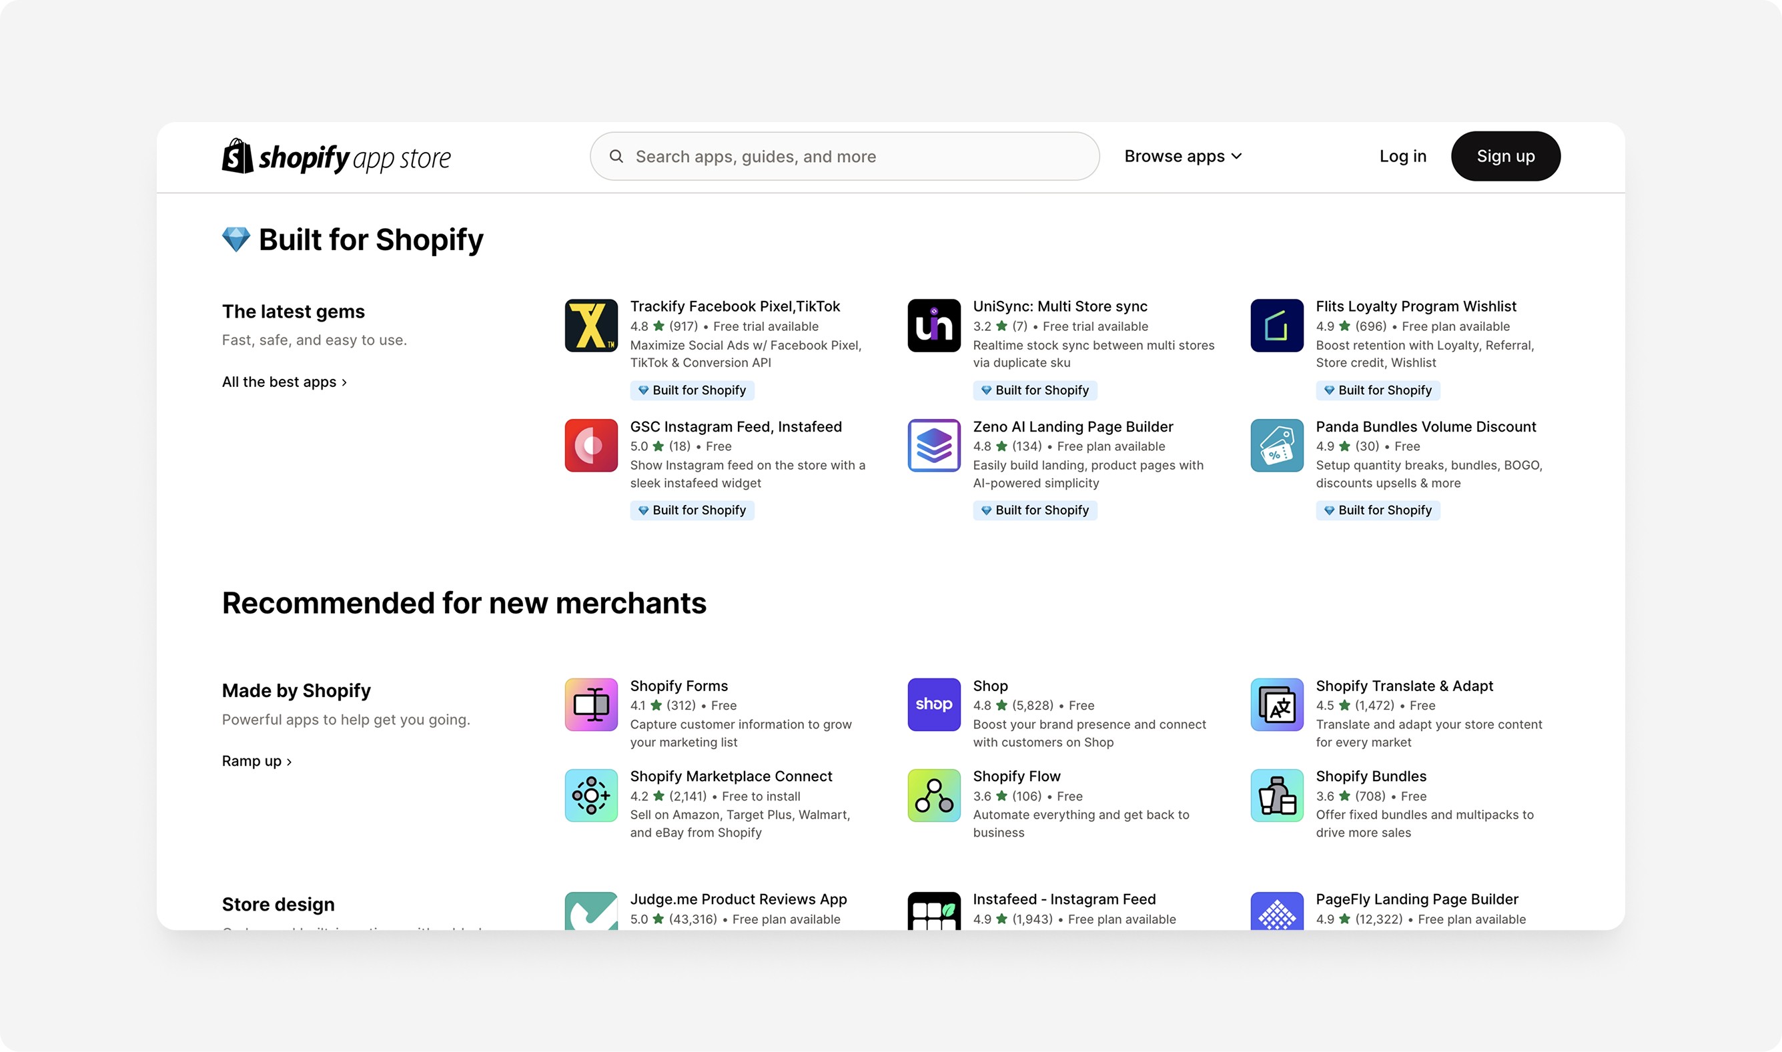The height and width of the screenshot is (1052, 1782).
Task: Click Built for Shopify badge under Flits
Action: click(1378, 390)
